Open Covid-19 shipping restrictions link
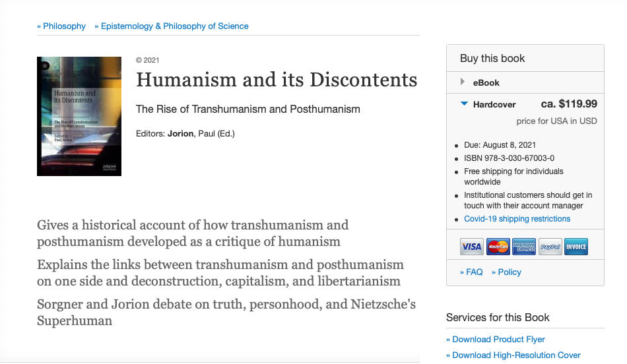Viewport: 627px width, 364px height. pyautogui.click(x=517, y=219)
